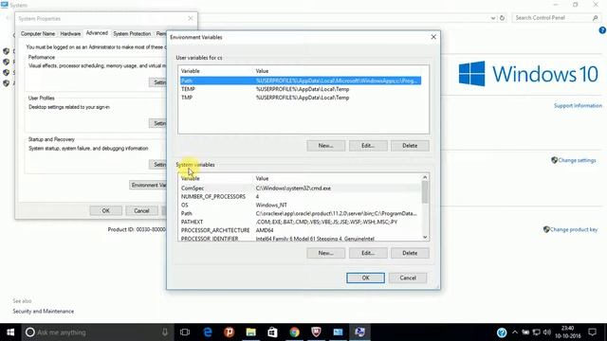Select the OS system variable row
Image resolution: width=607 pixels, height=341 pixels.
(x=301, y=206)
